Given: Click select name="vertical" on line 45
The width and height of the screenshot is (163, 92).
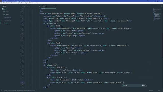Looking at the screenshot, I should pyautogui.click(x=61, y=45).
